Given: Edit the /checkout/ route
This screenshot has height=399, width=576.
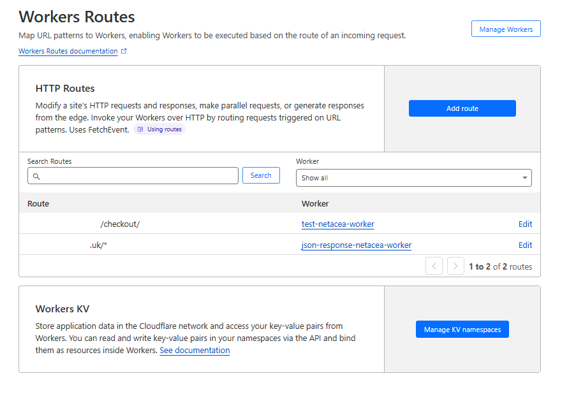Looking at the screenshot, I should pos(525,224).
